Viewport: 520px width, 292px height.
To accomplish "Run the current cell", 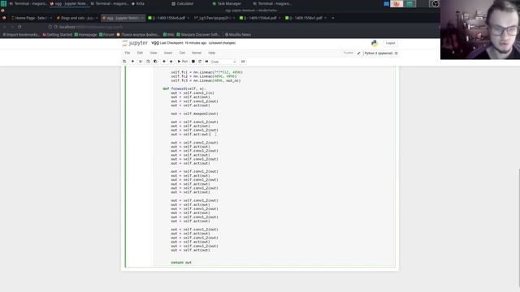I will 183,62.
